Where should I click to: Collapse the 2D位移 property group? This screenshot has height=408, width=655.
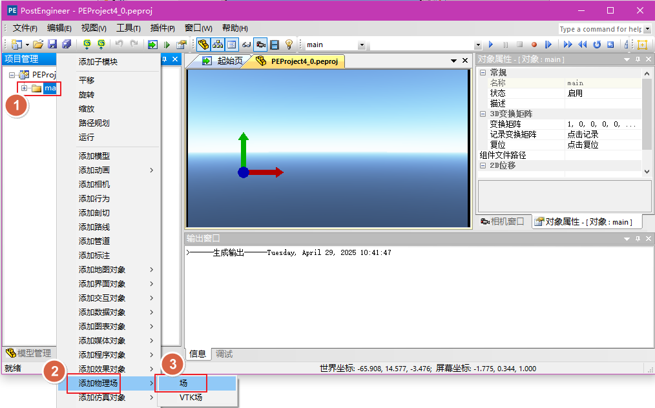click(483, 165)
